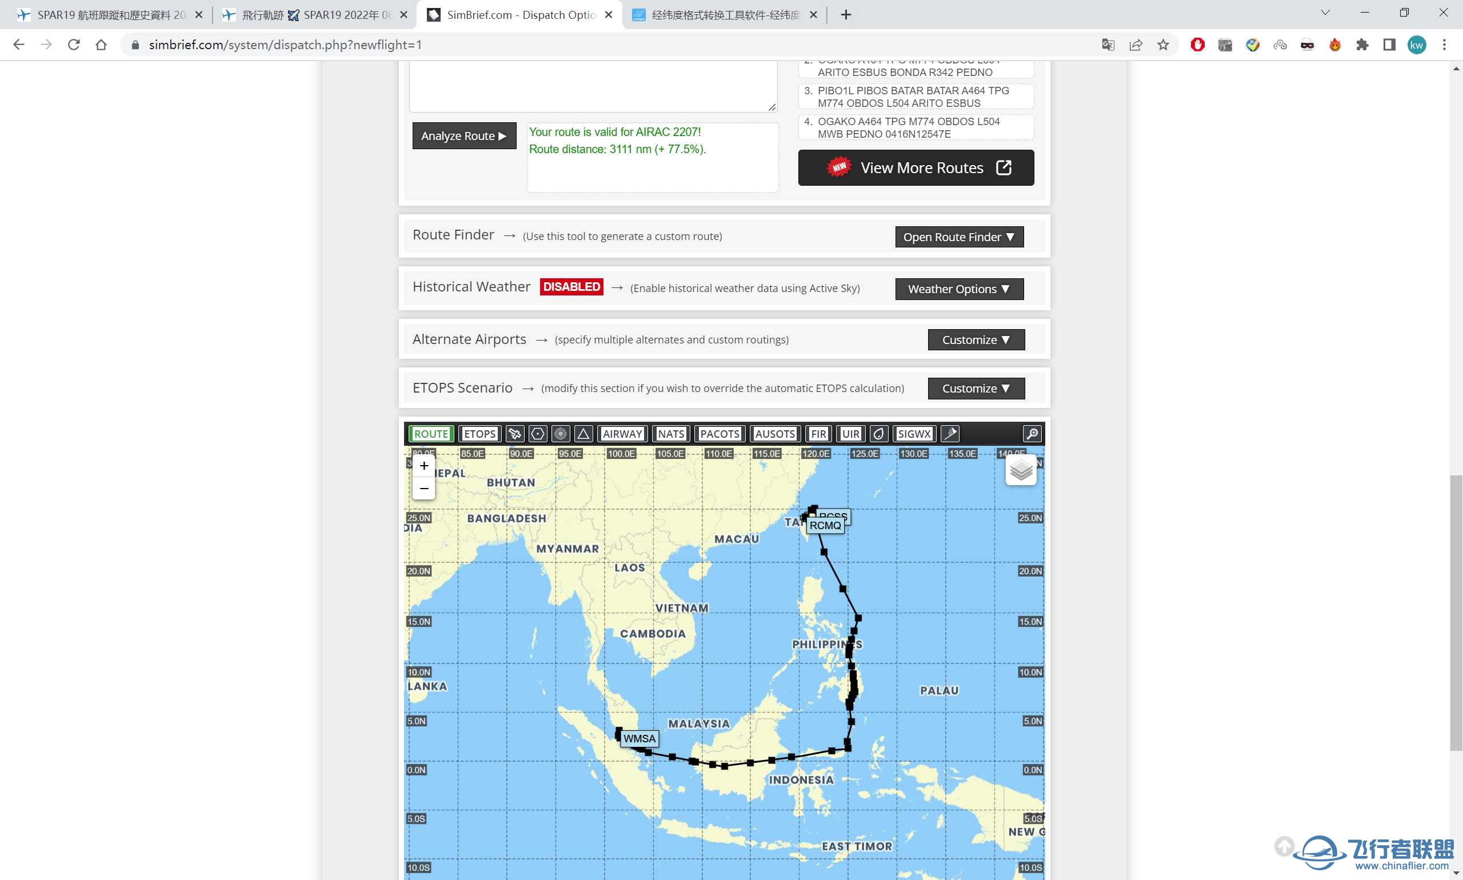Toggle the airplane traffic map layer icon
The width and height of the screenshot is (1463, 880).
click(x=515, y=434)
